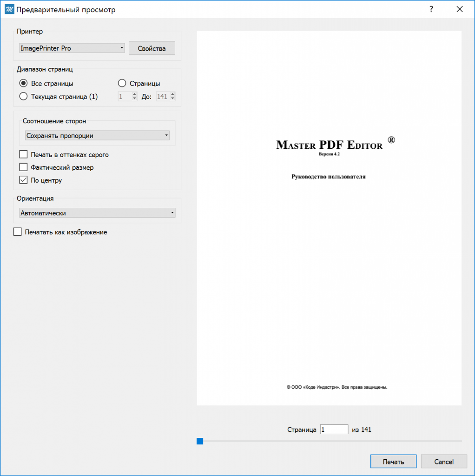Image resolution: width=475 pixels, height=476 pixels.
Task: Click the Cancel button
Action: (x=443, y=461)
